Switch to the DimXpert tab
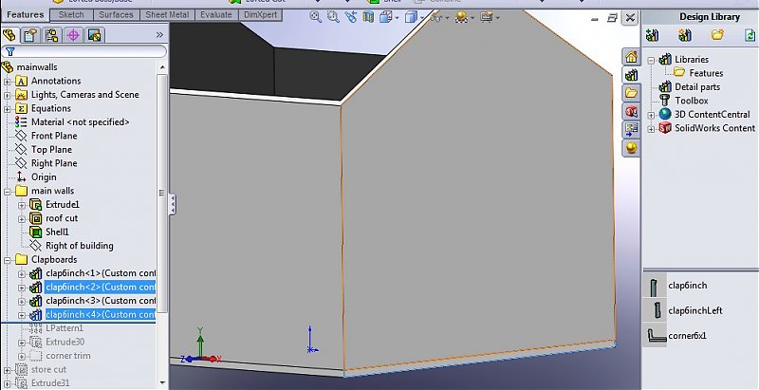Image resolution: width=759 pixels, height=390 pixels. 260,14
